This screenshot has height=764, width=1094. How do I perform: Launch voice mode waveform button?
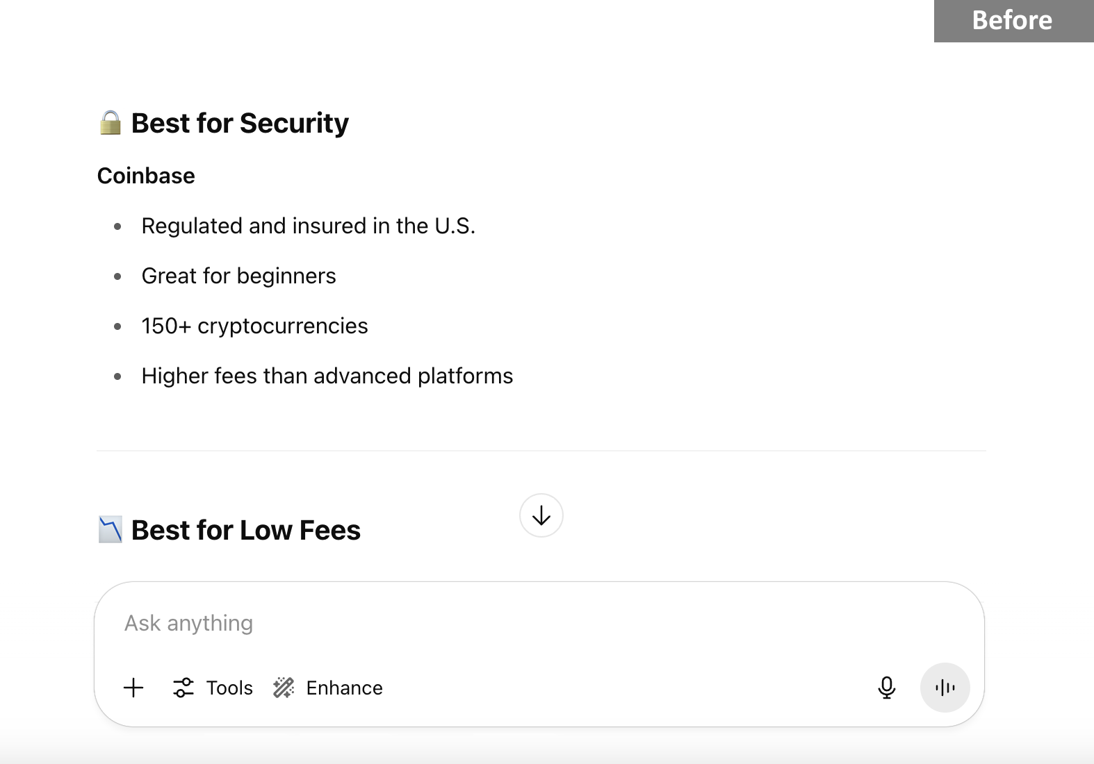tap(945, 688)
